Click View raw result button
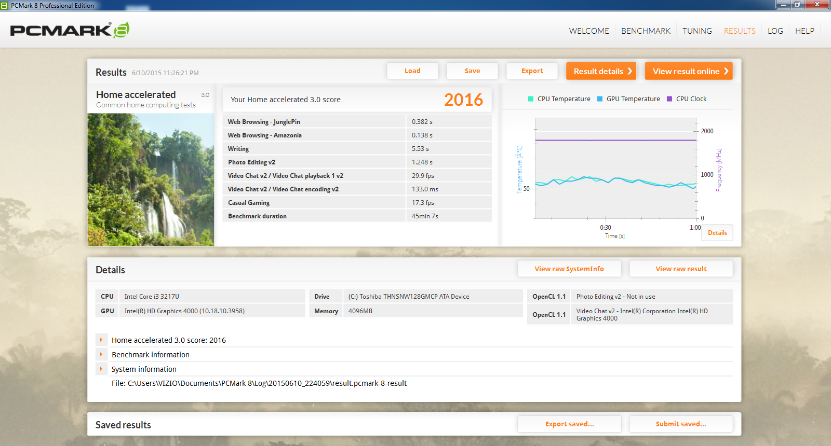Viewport: 831px width, 446px height. (681, 269)
